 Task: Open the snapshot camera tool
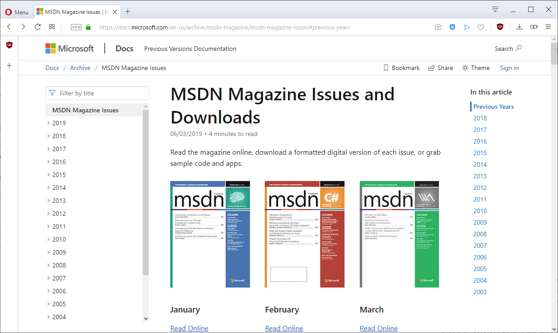tap(438, 27)
